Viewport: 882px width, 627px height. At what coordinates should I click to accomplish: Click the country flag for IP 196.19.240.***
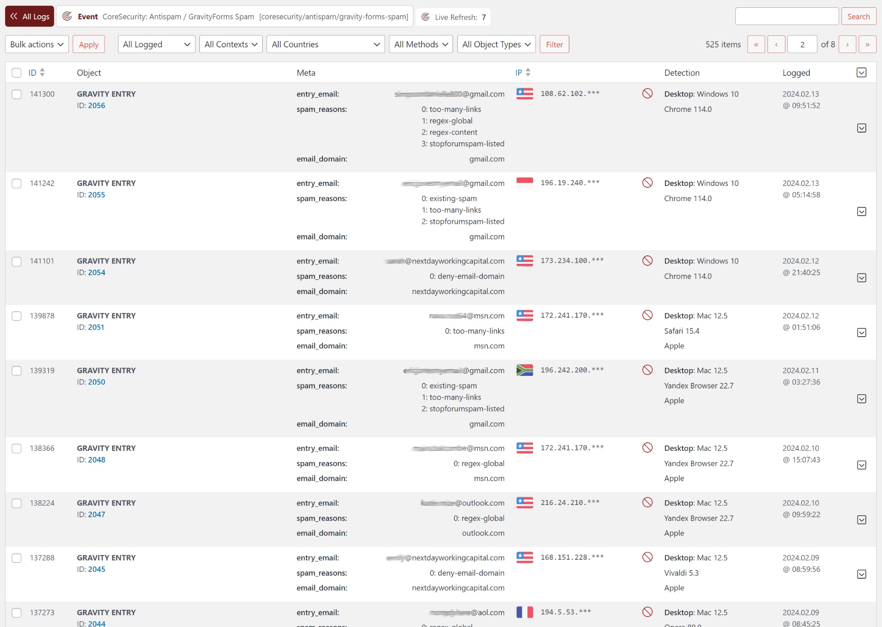coord(525,183)
